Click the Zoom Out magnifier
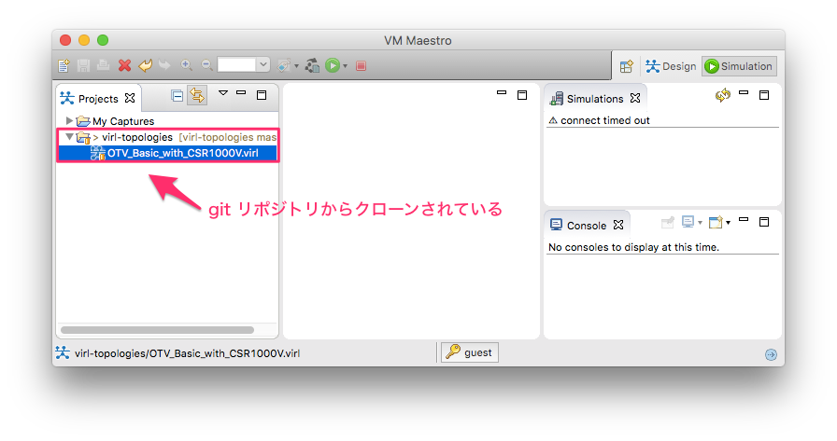The height and width of the screenshot is (441, 837). pos(206,65)
